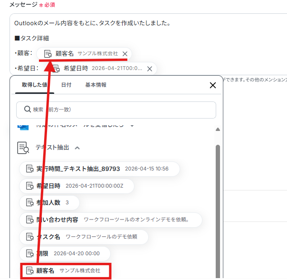Click the magnifier icon in search box
Viewport: 287px width, 280px height.
(28, 109)
